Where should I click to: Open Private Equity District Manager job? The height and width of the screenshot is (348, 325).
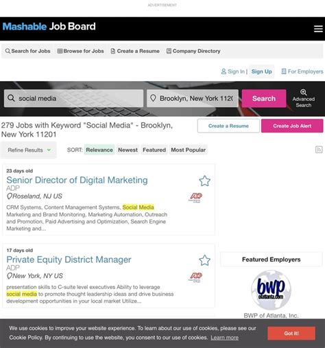pos(69,259)
